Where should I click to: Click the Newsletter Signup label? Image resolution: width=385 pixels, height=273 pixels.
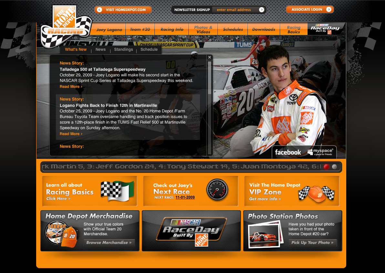(192, 10)
